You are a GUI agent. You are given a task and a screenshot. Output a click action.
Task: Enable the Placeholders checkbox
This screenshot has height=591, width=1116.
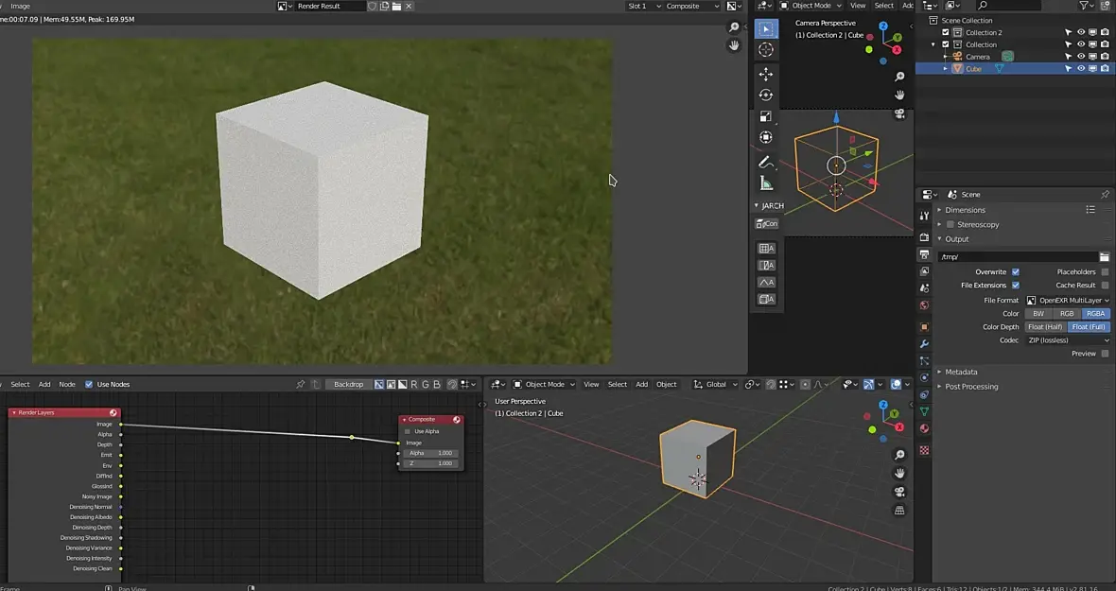[x=1105, y=271]
